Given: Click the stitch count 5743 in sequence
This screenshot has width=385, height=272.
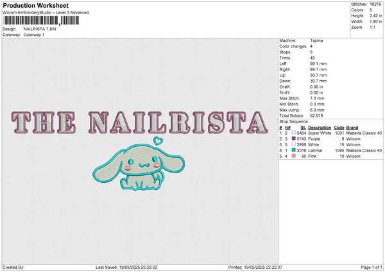Looking at the screenshot, I should (x=302, y=139).
